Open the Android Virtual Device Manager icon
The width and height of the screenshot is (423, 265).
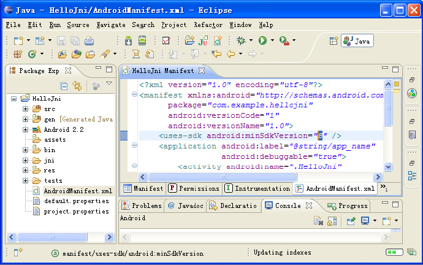click(142, 40)
